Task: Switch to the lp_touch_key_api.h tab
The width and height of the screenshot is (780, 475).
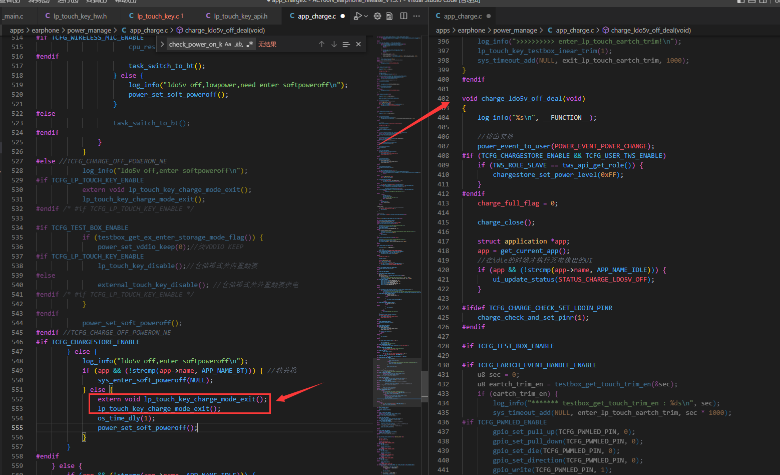Action: 237,16
